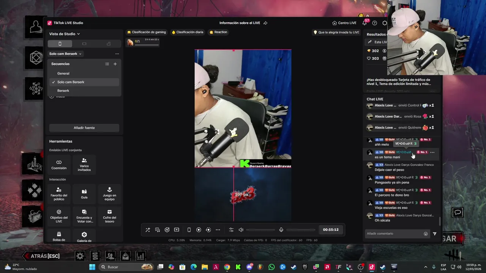Open Coemisión tool
This screenshot has height=273, width=486.
[59, 165]
